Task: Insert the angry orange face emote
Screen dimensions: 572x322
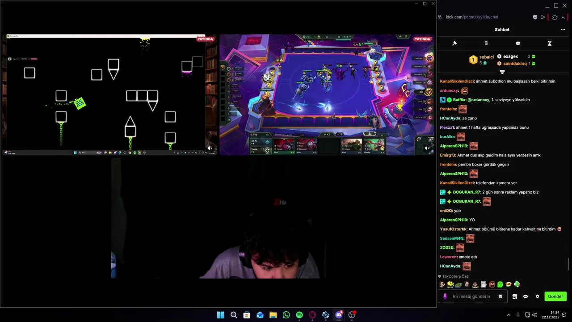Action: 492,284
